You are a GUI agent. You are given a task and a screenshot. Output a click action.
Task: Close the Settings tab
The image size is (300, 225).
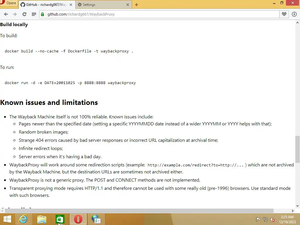pyautogui.click(x=128, y=5)
